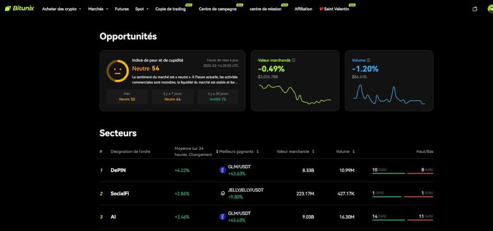Click the fear and greed face gauge

click(x=117, y=71)
